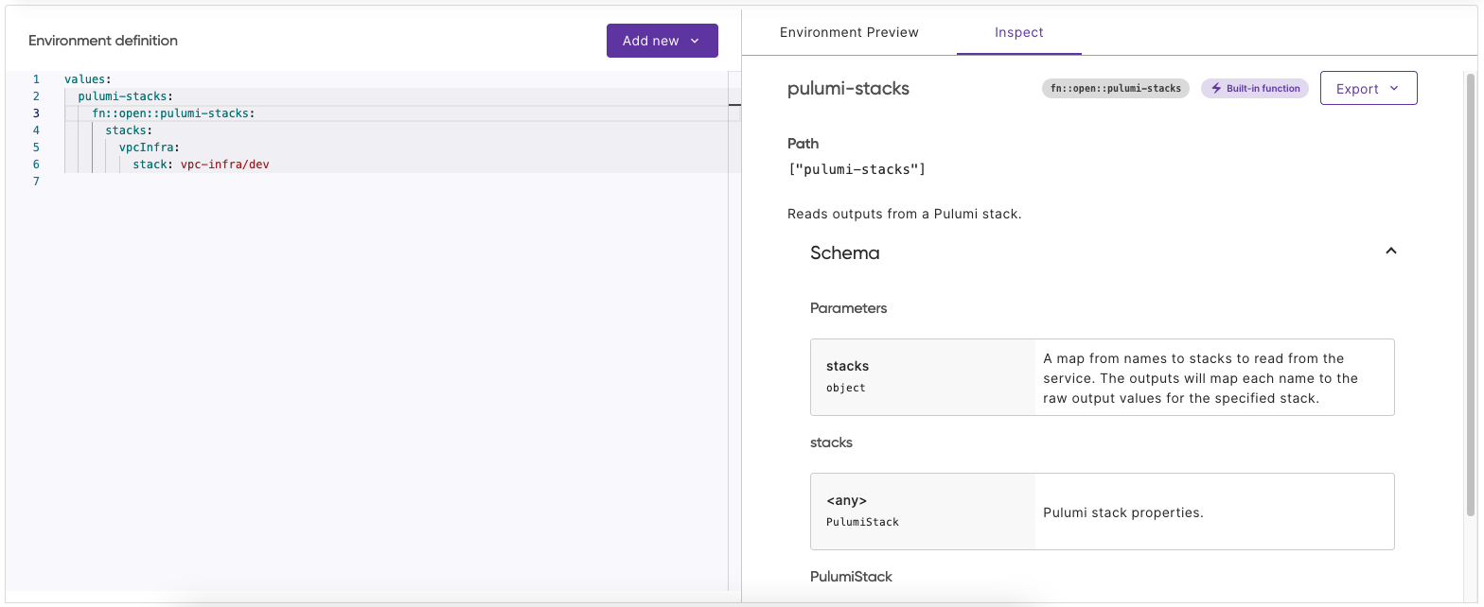The width and height of the screenshot is (1484, 607).
Task: Click the 'Parameters' subheading
Action: pos(849,308)
